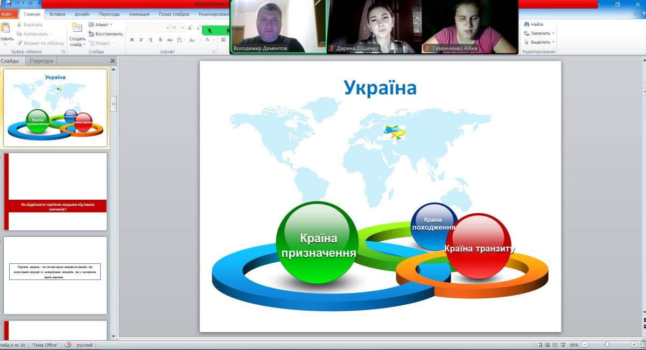Open the Insert (Вставка) ribbon tab
The image size is (646, 350).
[57, 15]
